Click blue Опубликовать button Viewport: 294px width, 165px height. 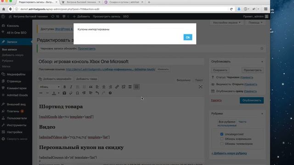click(x=252, y=100)
